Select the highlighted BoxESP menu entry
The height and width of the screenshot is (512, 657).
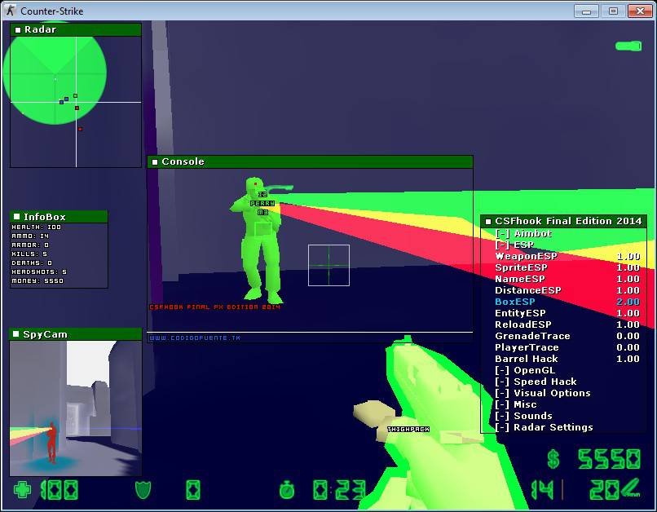pyautogui.click(x=515, y=302)
